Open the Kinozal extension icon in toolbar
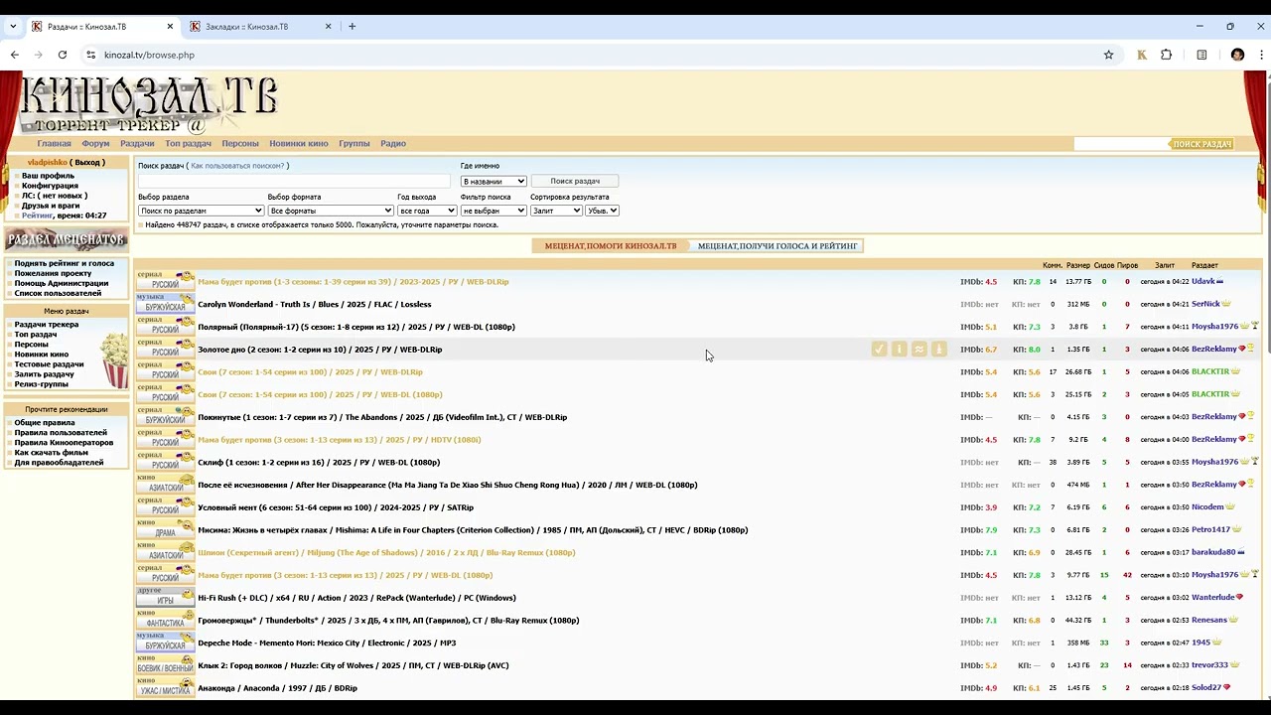The height and width of the screenshot is (715, 1271). click(1142, 55)
